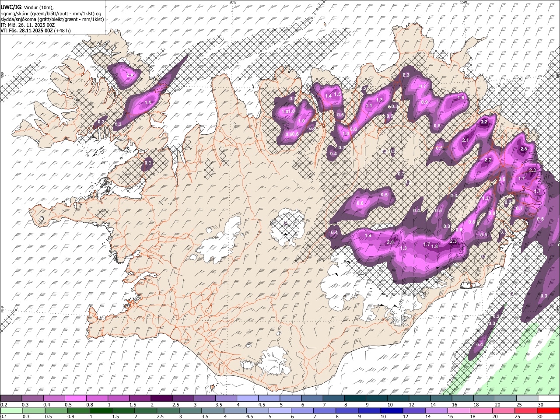Click the 0.9 precipitation value on the map
560x420 pixels.
[x=424, y=102]
